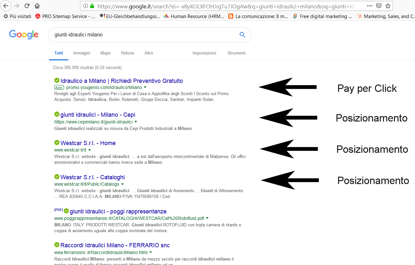Image resolution: width=415 pixels, height=265 pixels.
Task: Show site information via the info icon
Action: click(x=85, y=6)
